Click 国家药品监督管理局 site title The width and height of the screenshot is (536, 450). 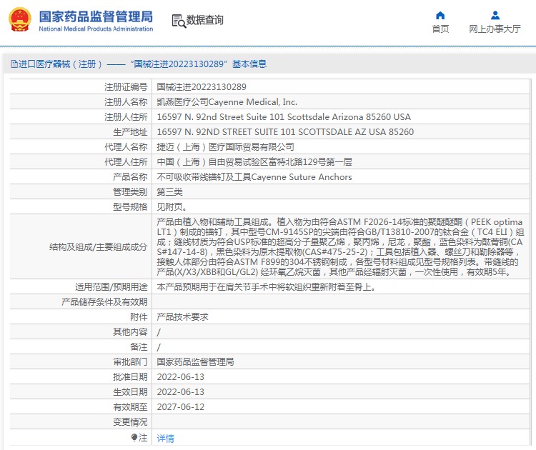coord(96,16)
